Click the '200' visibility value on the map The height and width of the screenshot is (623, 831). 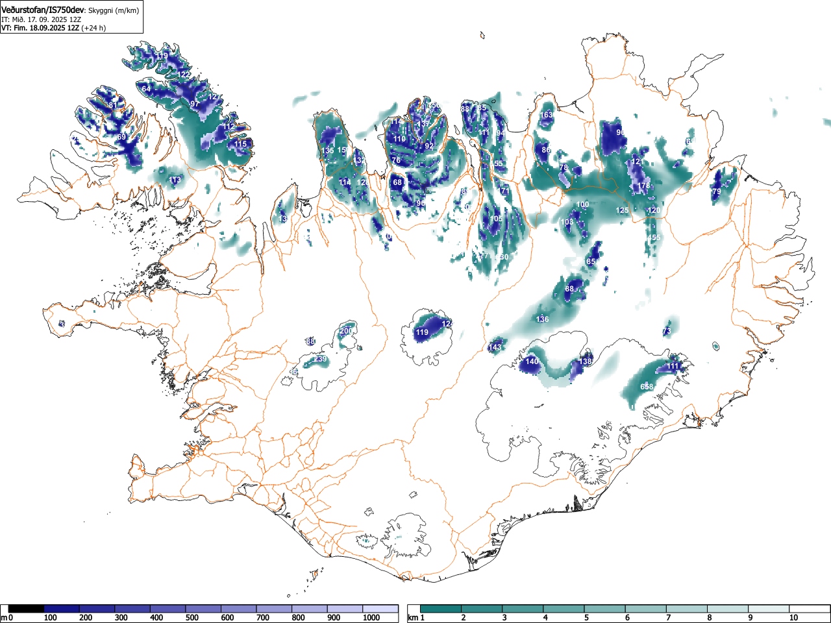[x=346, y=331]
